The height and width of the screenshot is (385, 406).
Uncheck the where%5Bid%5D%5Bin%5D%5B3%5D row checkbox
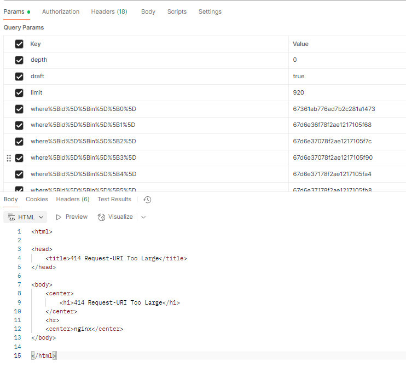[x=19, y=158]
